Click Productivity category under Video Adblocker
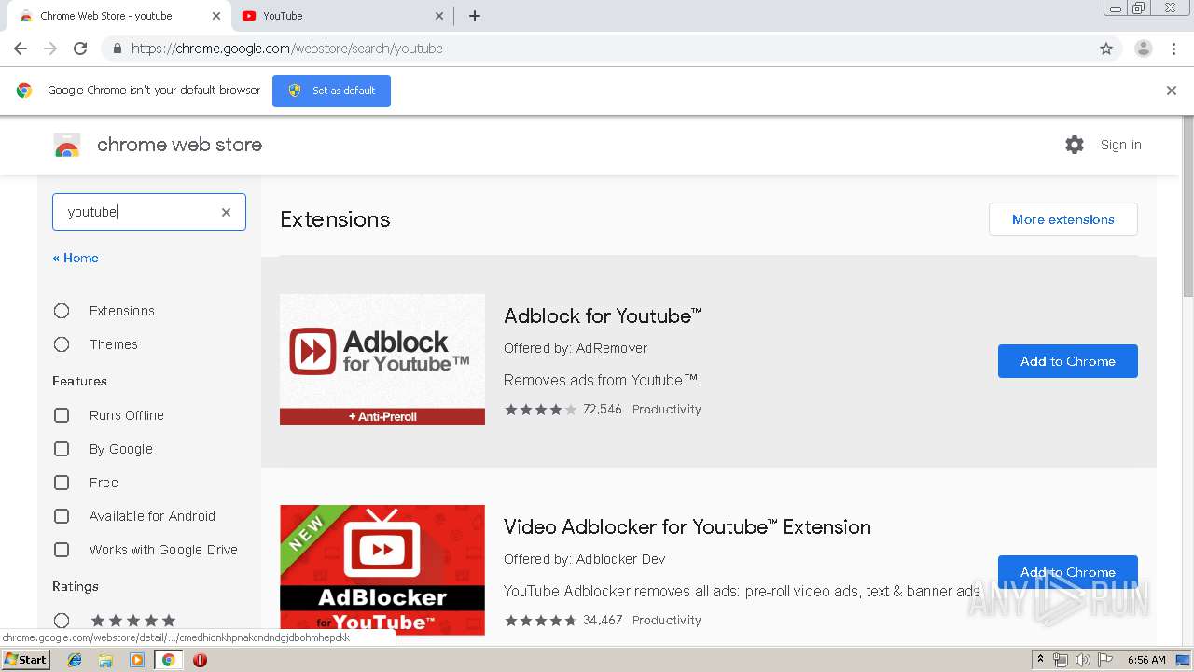This screenshot has height=672, width=1194. (x=666, y=620)
